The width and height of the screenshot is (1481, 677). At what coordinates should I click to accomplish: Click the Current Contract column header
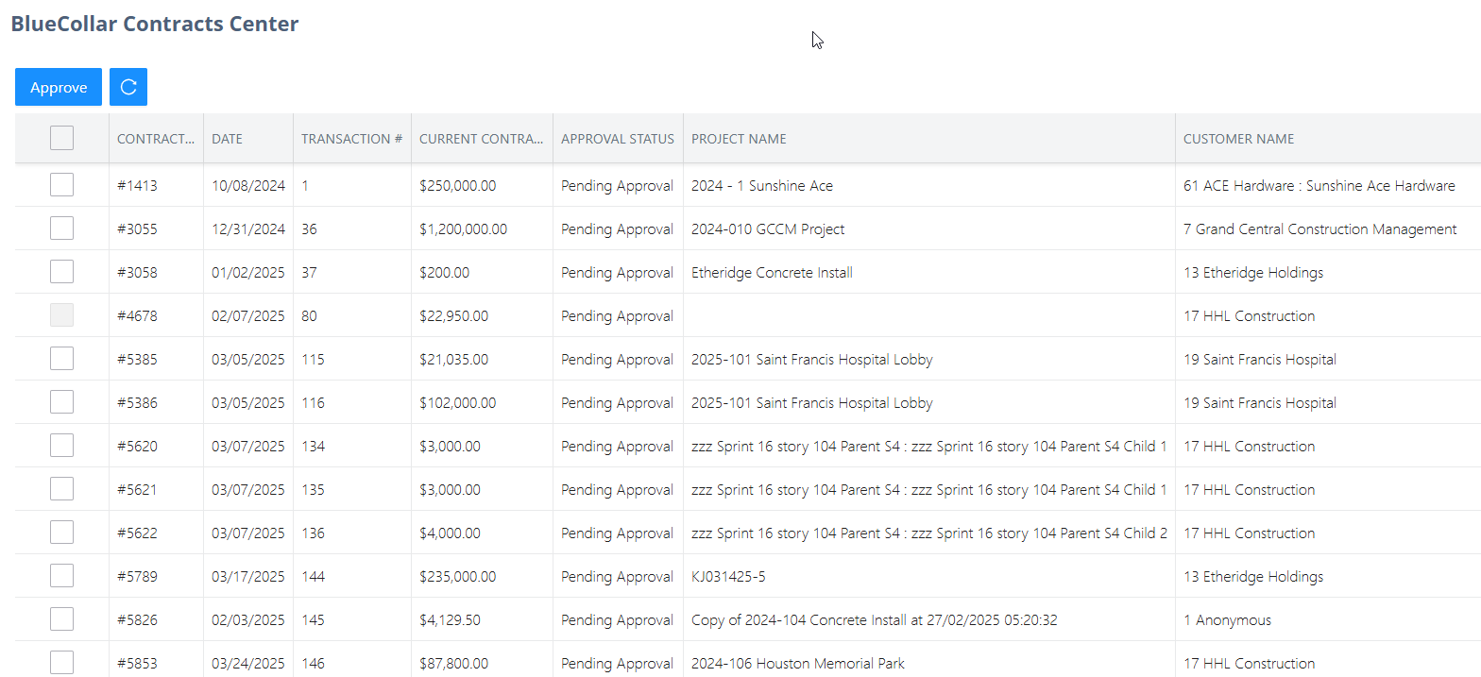481,139
